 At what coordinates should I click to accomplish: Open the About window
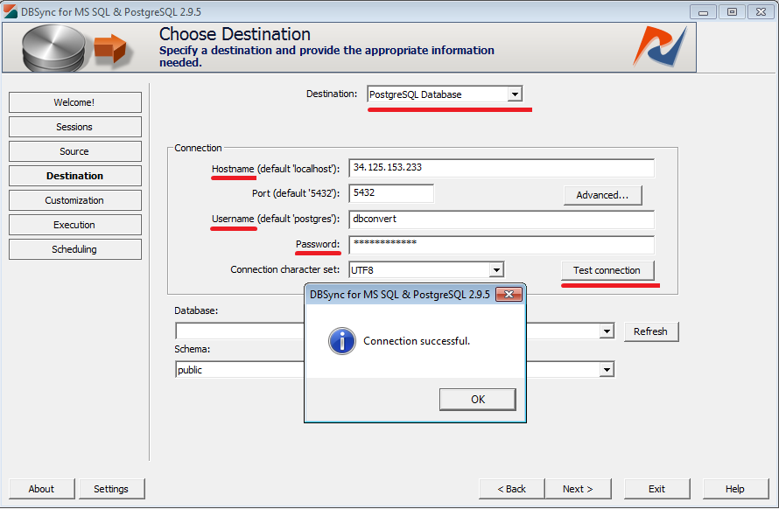(42, 489)
